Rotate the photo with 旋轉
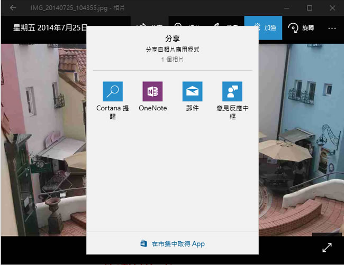This screenshot has height=265, width=344. [301, 28]
